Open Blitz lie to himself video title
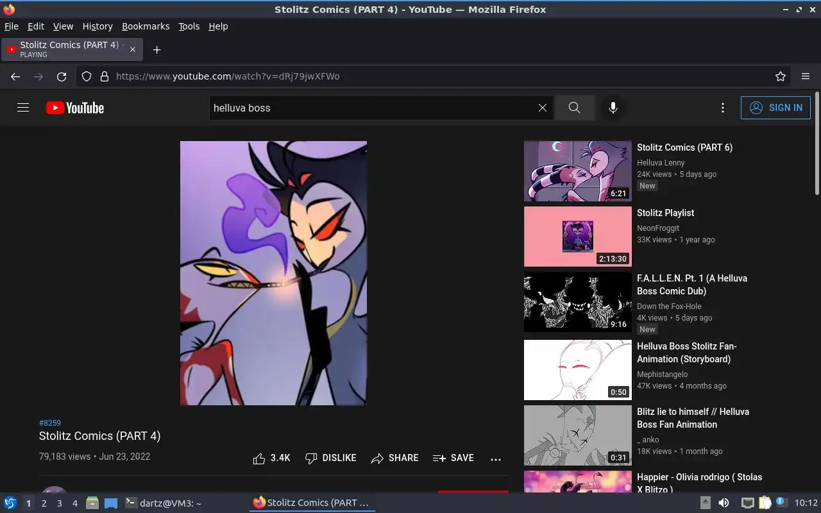 coord(693,418)
